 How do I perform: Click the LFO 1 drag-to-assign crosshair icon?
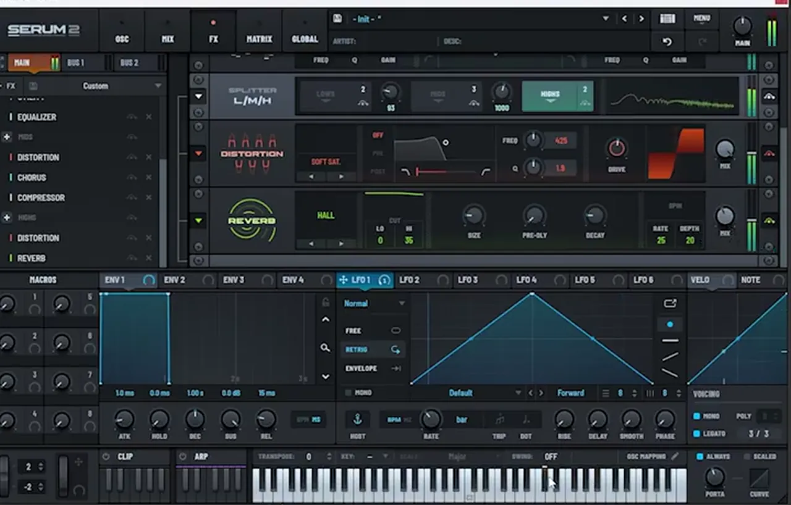point(343,280)
